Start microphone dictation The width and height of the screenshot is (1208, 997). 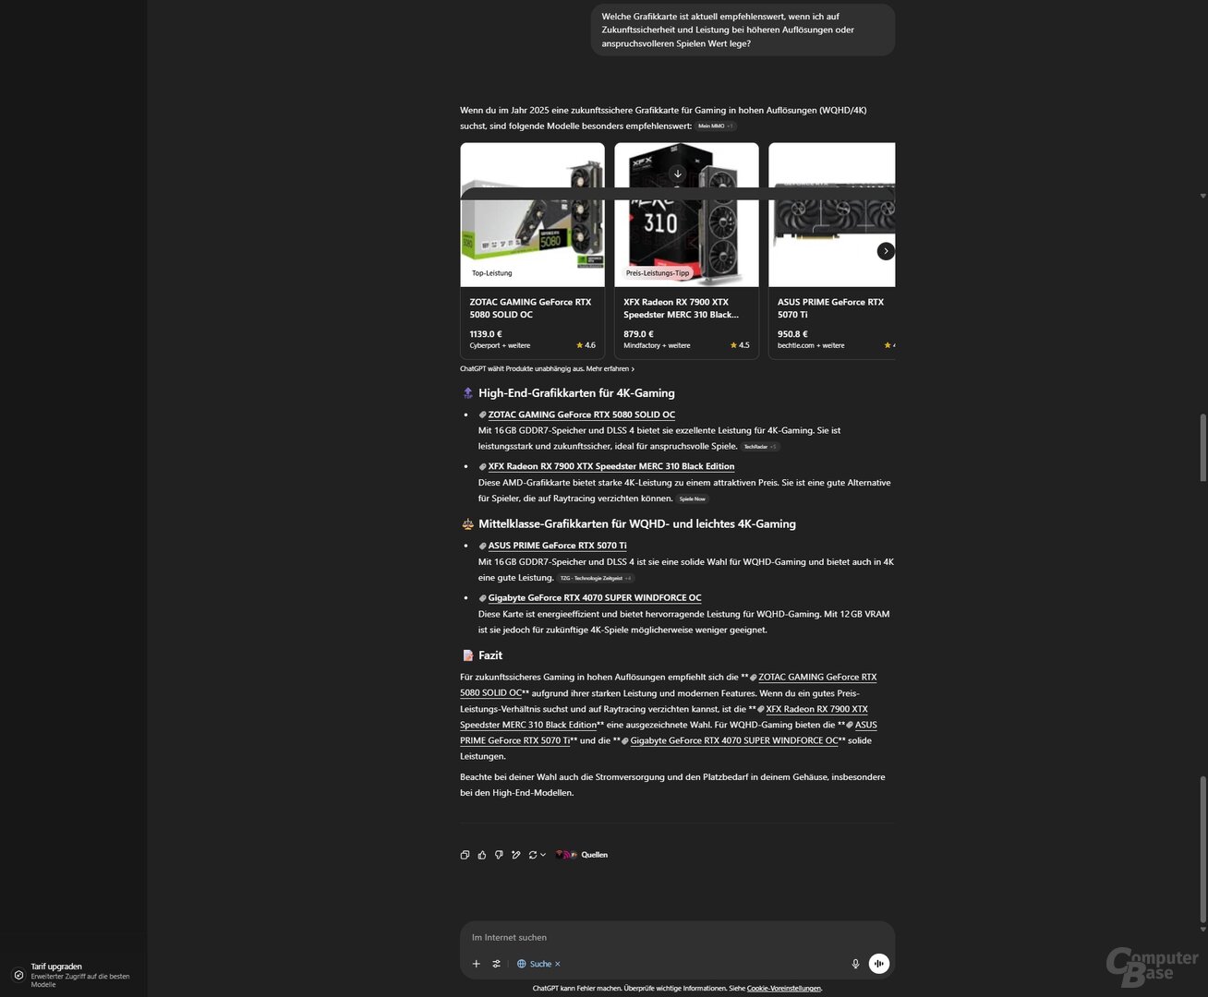pyautogui.click(x=855, y=964)
